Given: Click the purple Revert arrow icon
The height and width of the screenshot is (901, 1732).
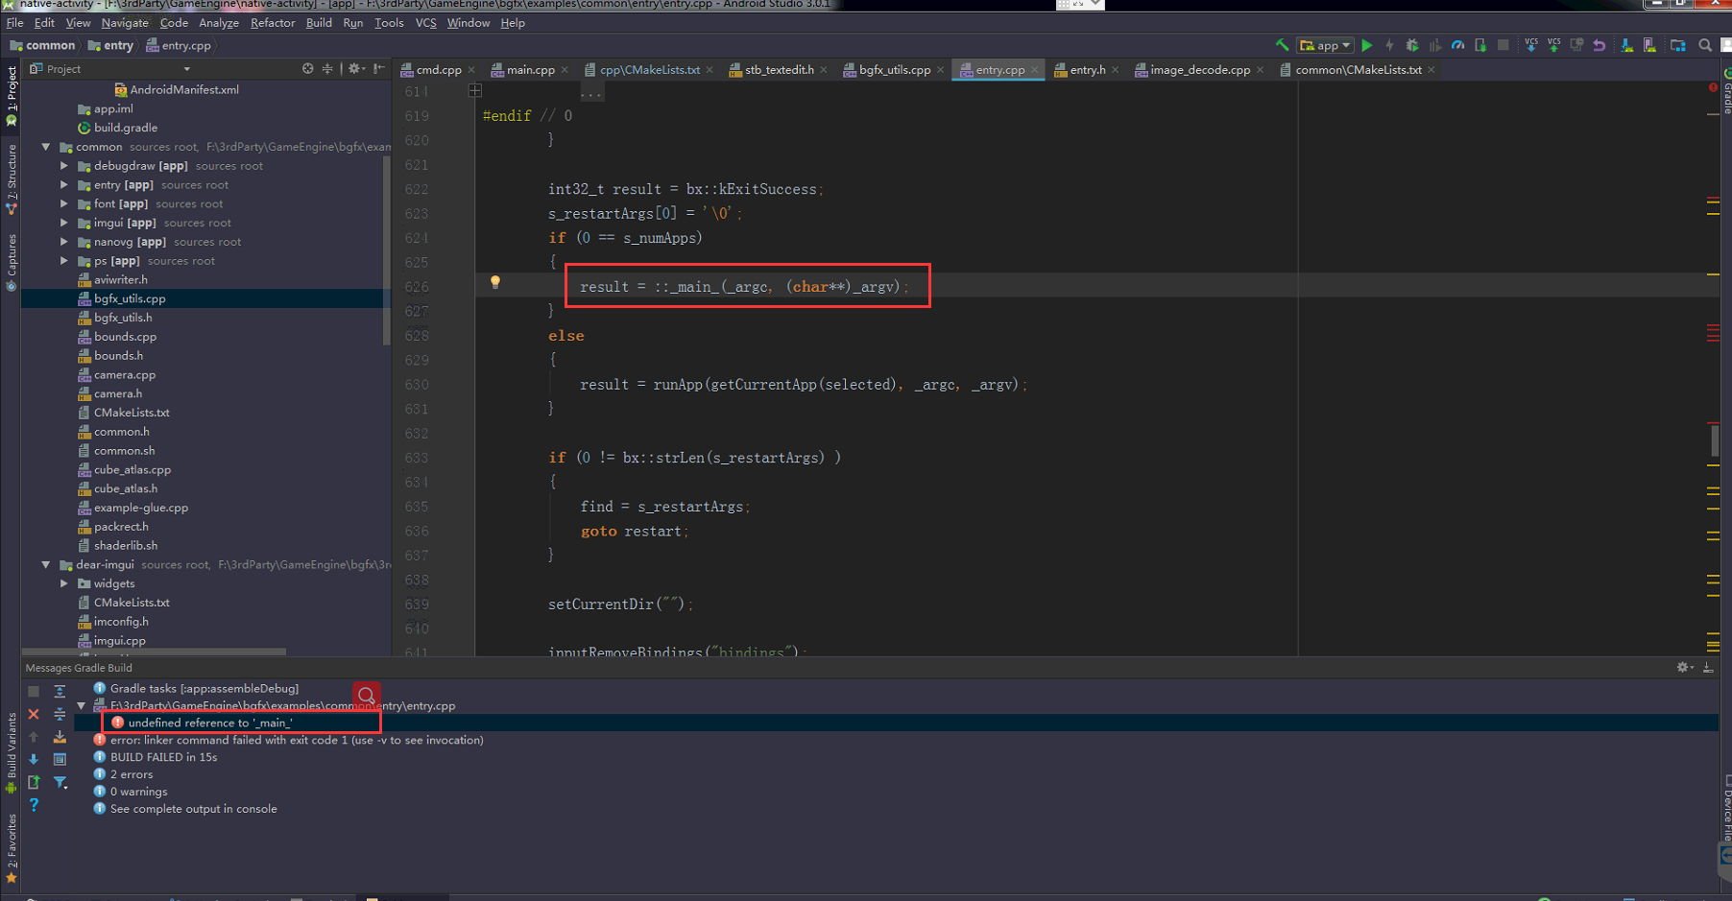Looking at the screenshot, I should 1600,45.
